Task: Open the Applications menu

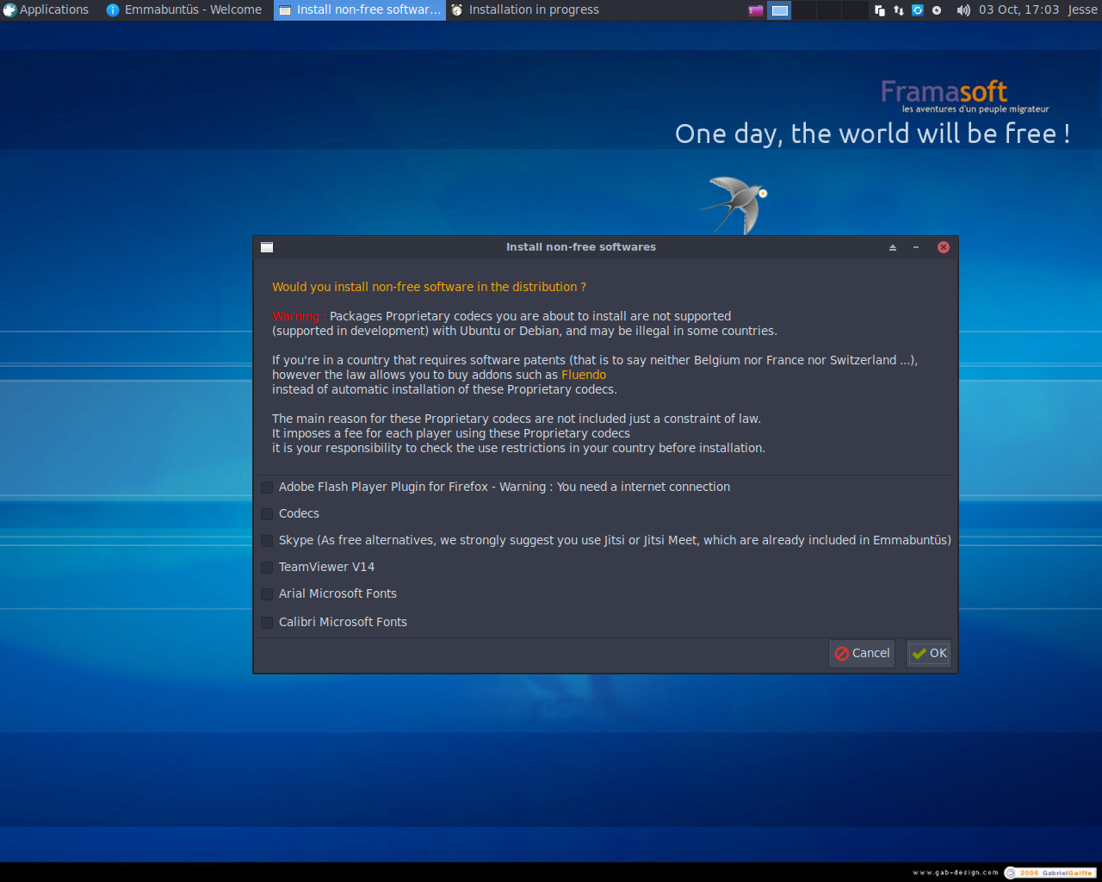Action: (46, 10)
